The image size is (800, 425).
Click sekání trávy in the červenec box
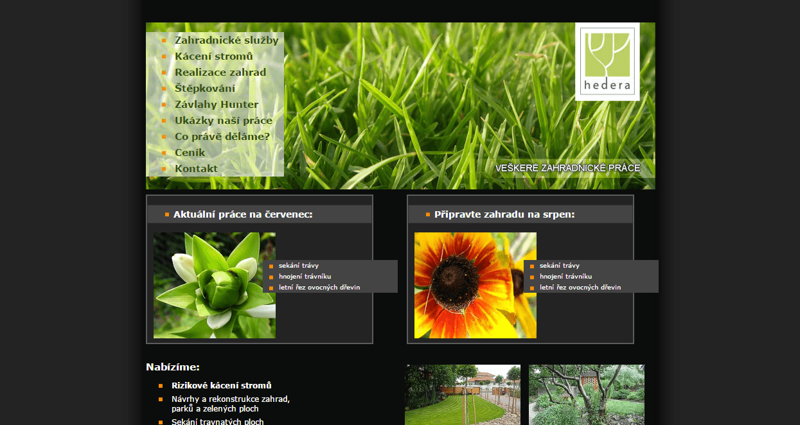pos(299,266)
